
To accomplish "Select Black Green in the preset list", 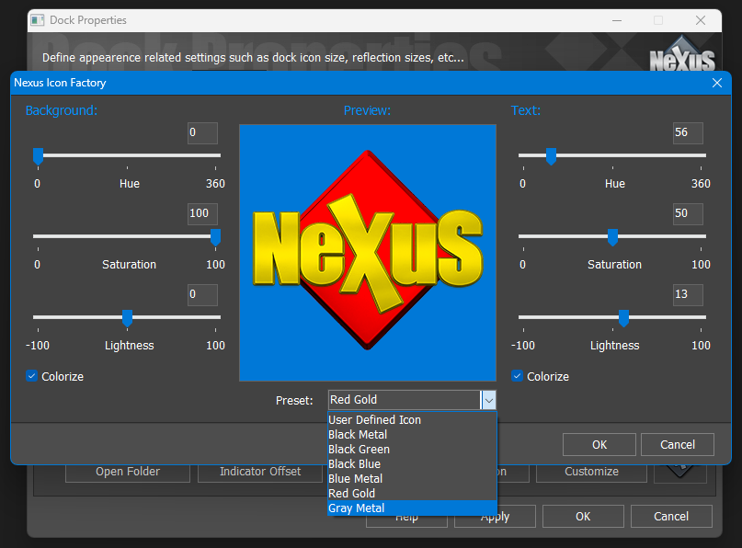I will [x=359, y=450].
